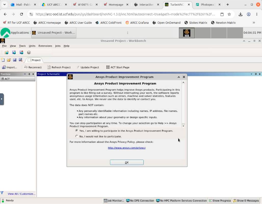Switch to the Homepage browser tab
This screenshot has height=204, width=262.
click(x=116, y=5)
